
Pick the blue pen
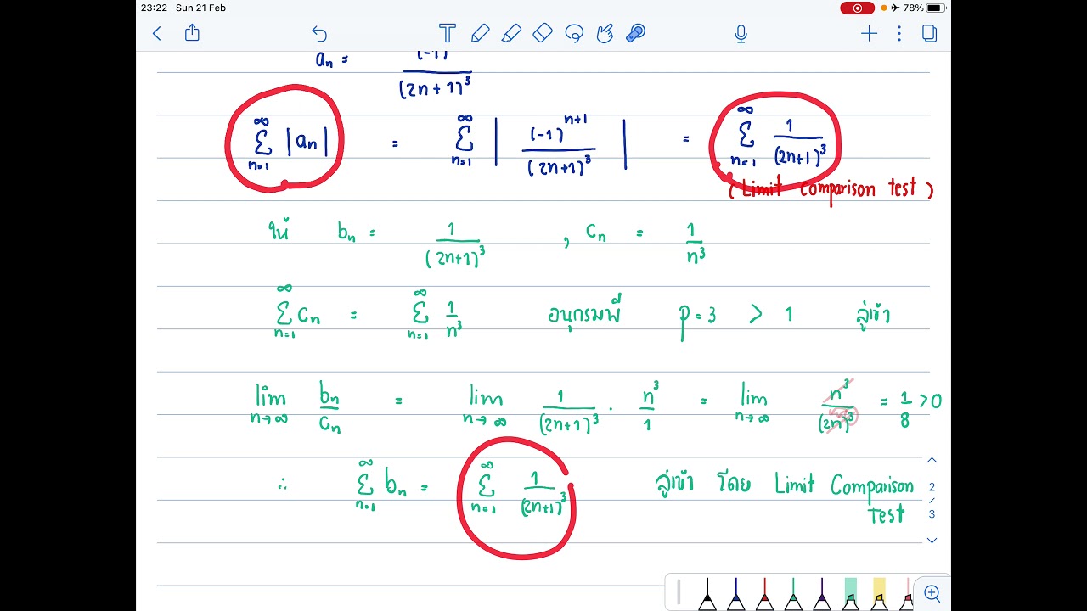tap(735, 595)
